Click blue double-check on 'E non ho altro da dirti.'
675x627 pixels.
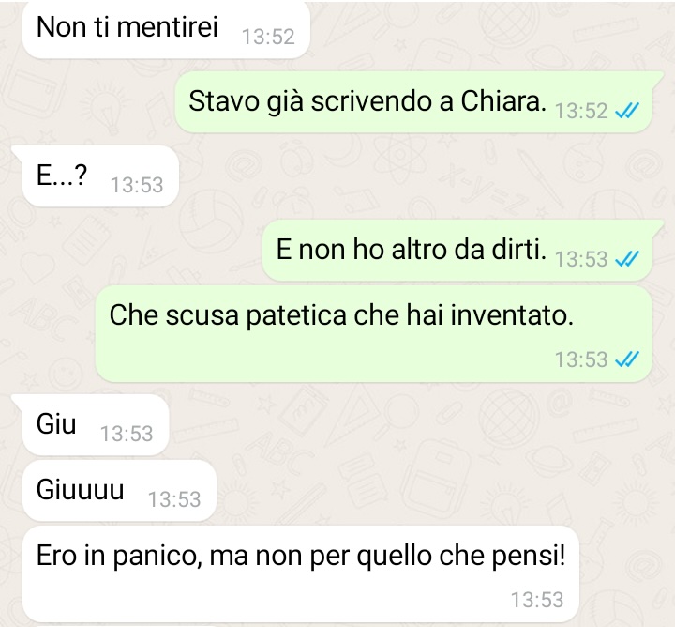tap(627, 259)
